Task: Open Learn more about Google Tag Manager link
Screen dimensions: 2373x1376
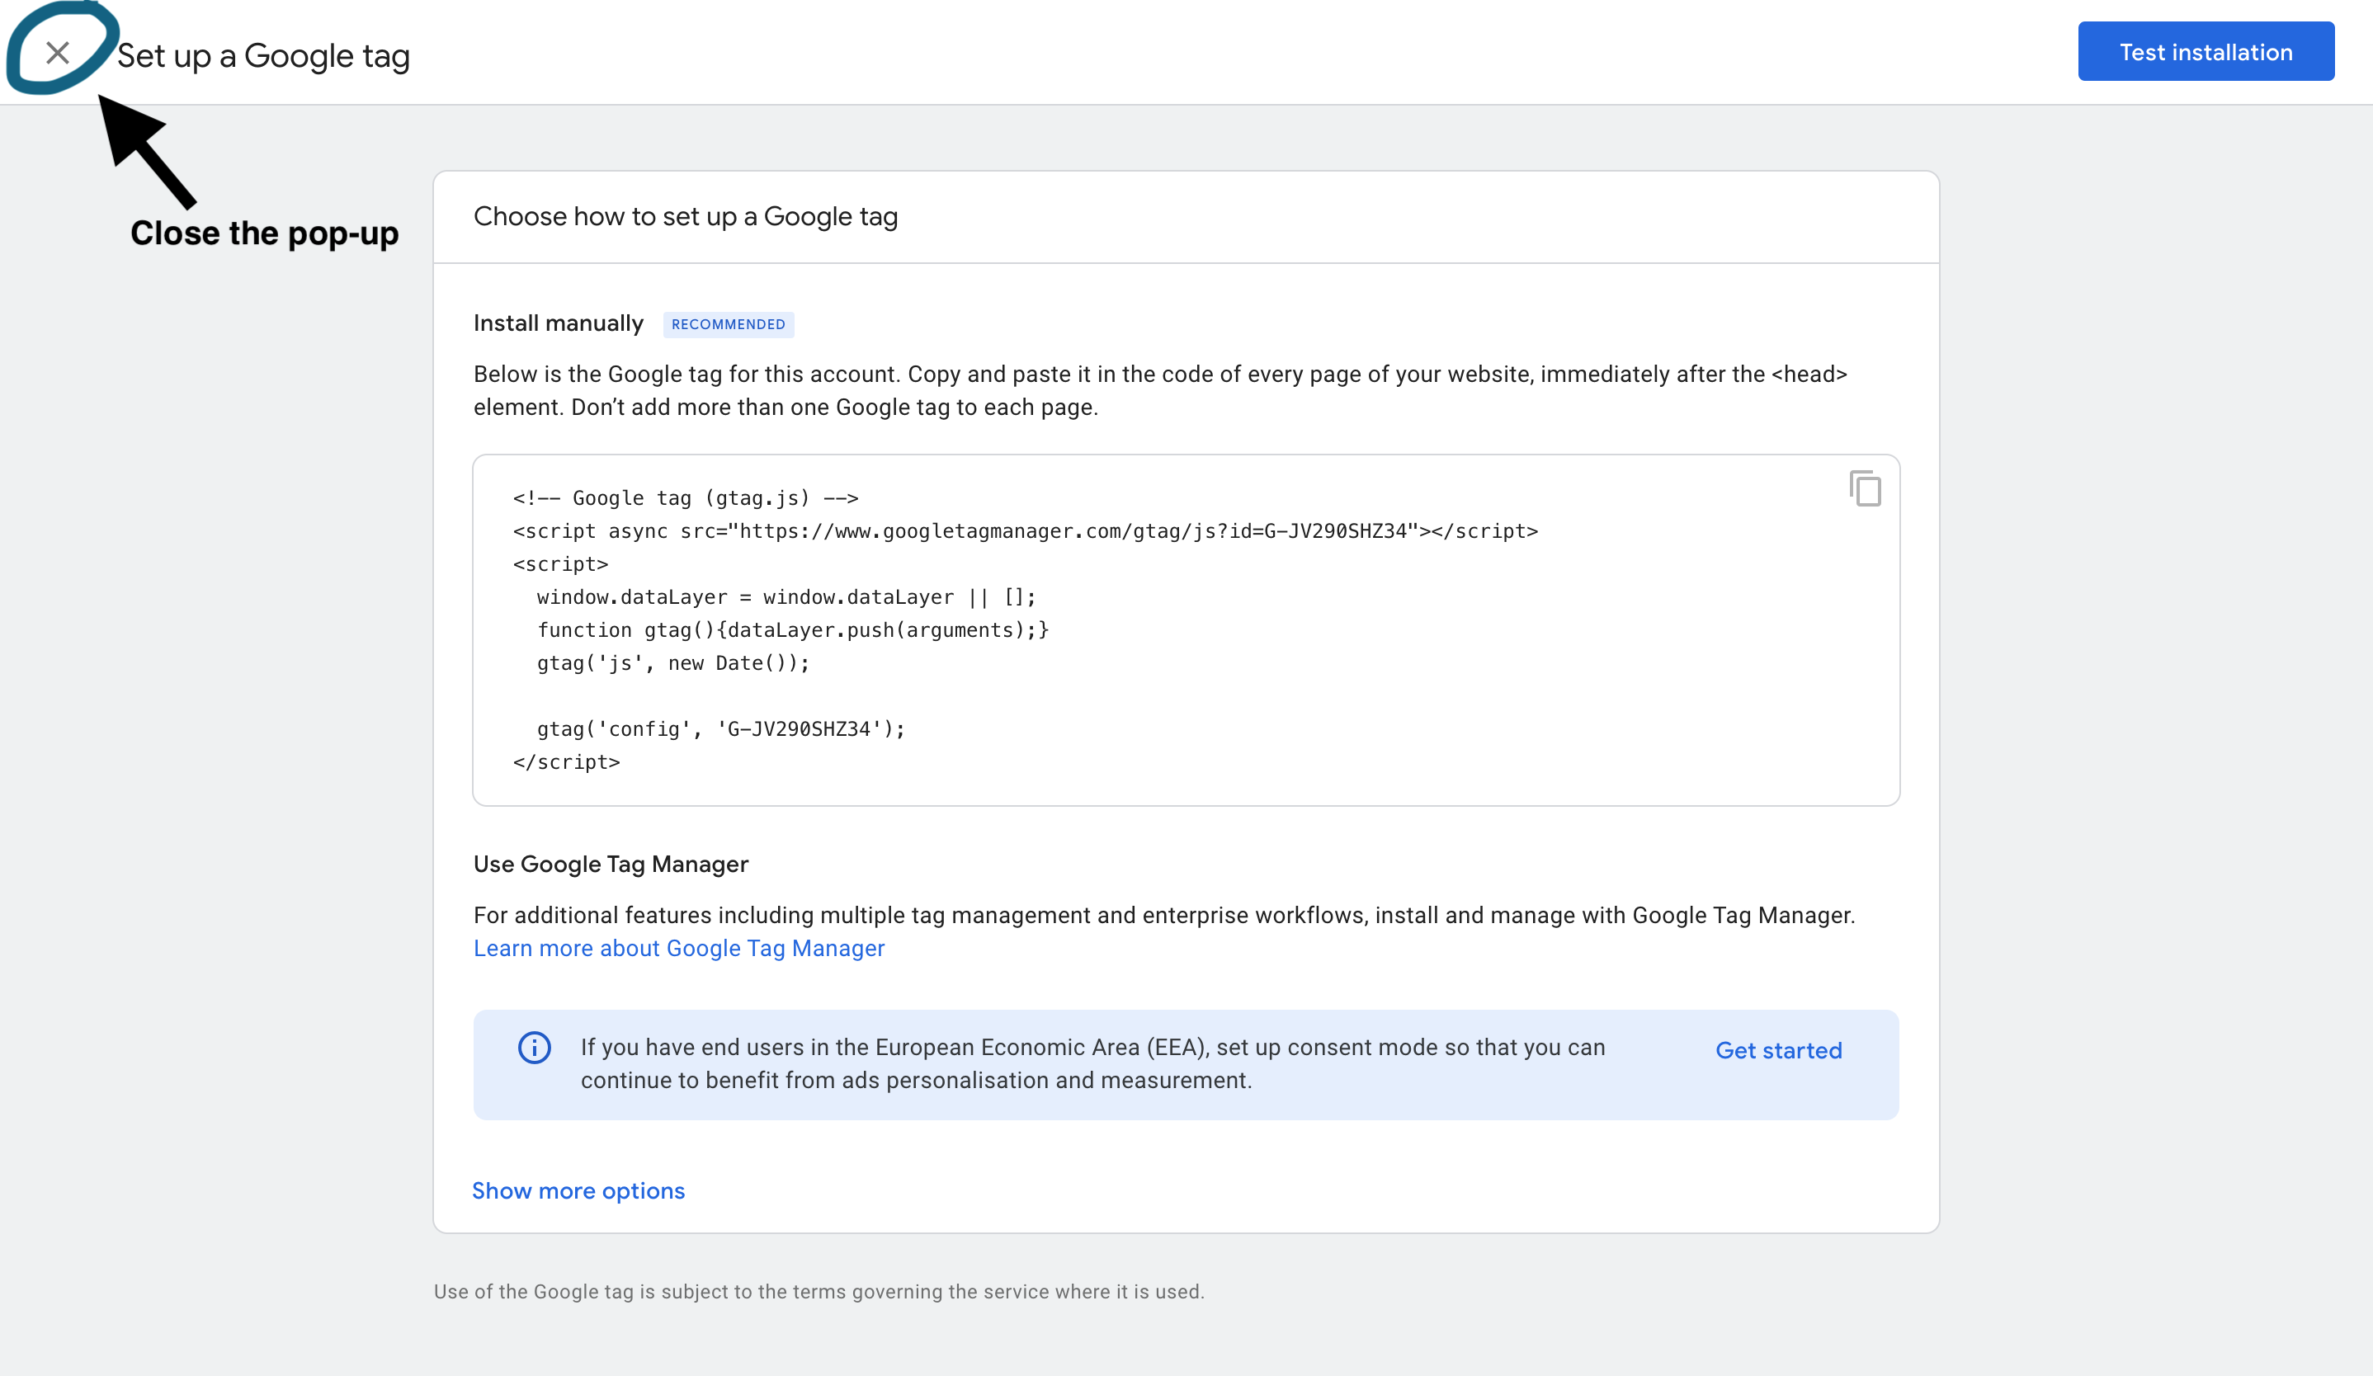Action: click(x=679, y=948)
